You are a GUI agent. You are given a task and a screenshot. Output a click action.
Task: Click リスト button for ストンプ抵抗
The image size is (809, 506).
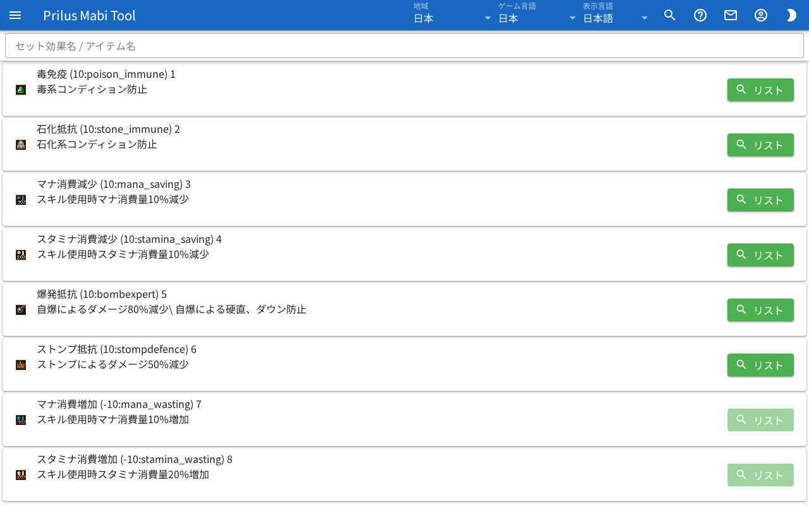pyautogui.click(x=760, y=365)
